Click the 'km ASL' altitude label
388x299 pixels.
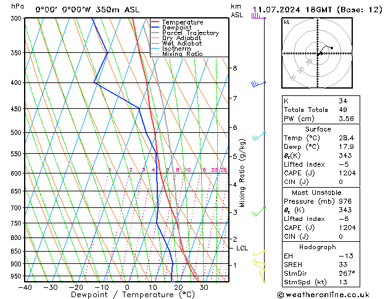[x=237, y=10]
